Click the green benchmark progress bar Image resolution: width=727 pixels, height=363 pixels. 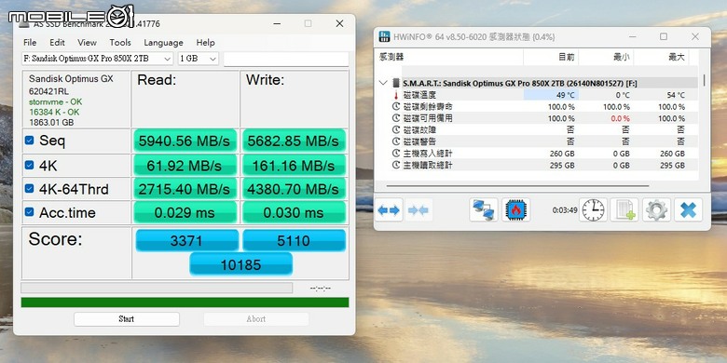pos(185,302)
